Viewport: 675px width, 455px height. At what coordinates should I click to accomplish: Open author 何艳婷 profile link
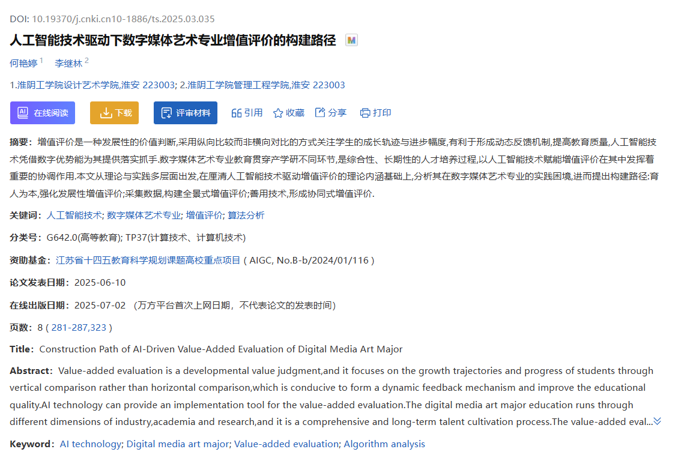click(23, 63)
